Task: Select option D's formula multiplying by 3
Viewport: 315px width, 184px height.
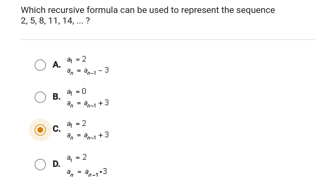Action: [87, 172]
